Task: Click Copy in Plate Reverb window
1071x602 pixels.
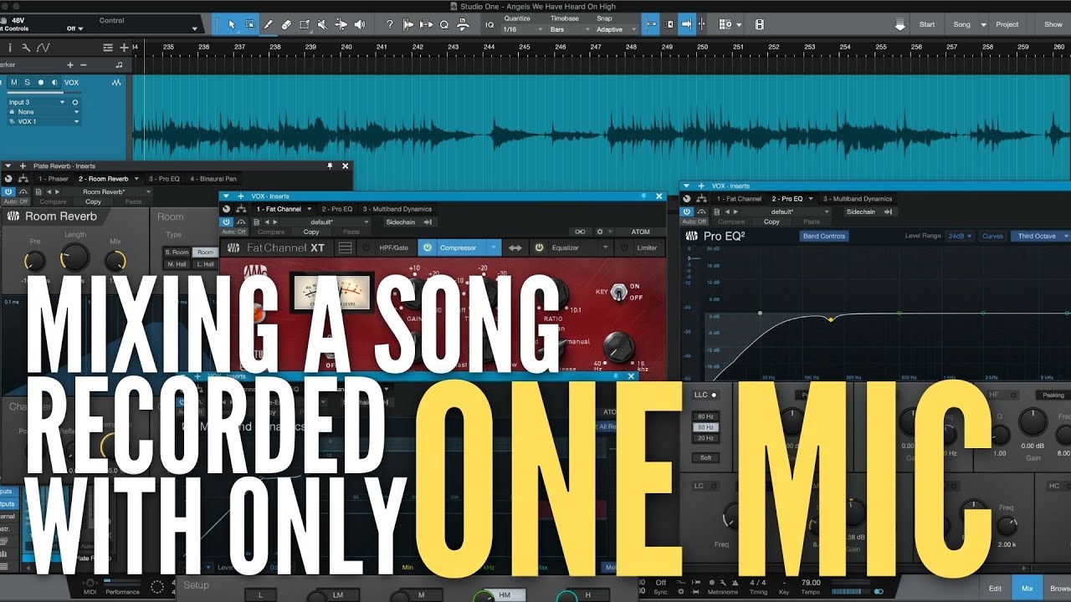Action: tap(93, 202)
